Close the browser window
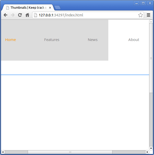Image resolution: width=154 pixels, height=155 pixels. coord(150,3)
